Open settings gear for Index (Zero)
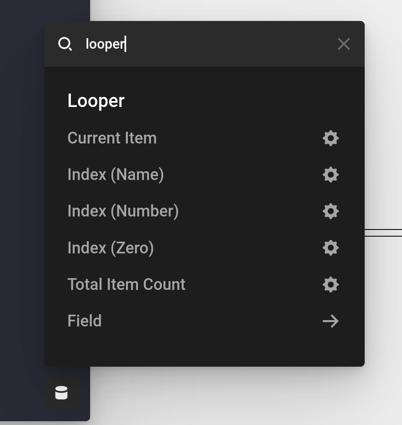Viewport: 402px width, 425px height. (x=330, y=248)
